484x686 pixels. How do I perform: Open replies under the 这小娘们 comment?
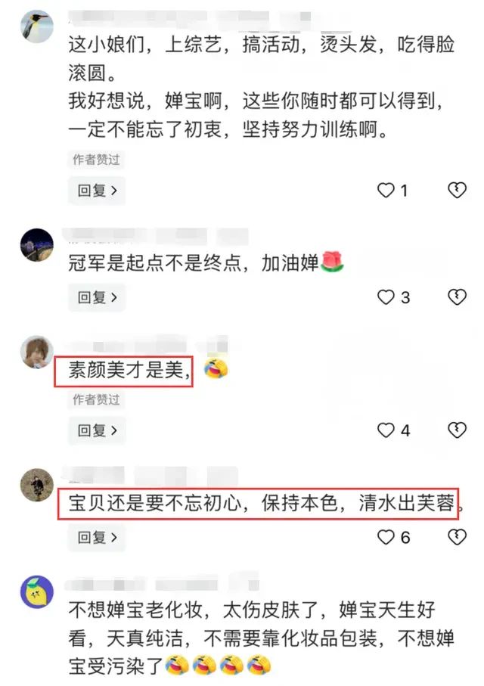[97, 191]
